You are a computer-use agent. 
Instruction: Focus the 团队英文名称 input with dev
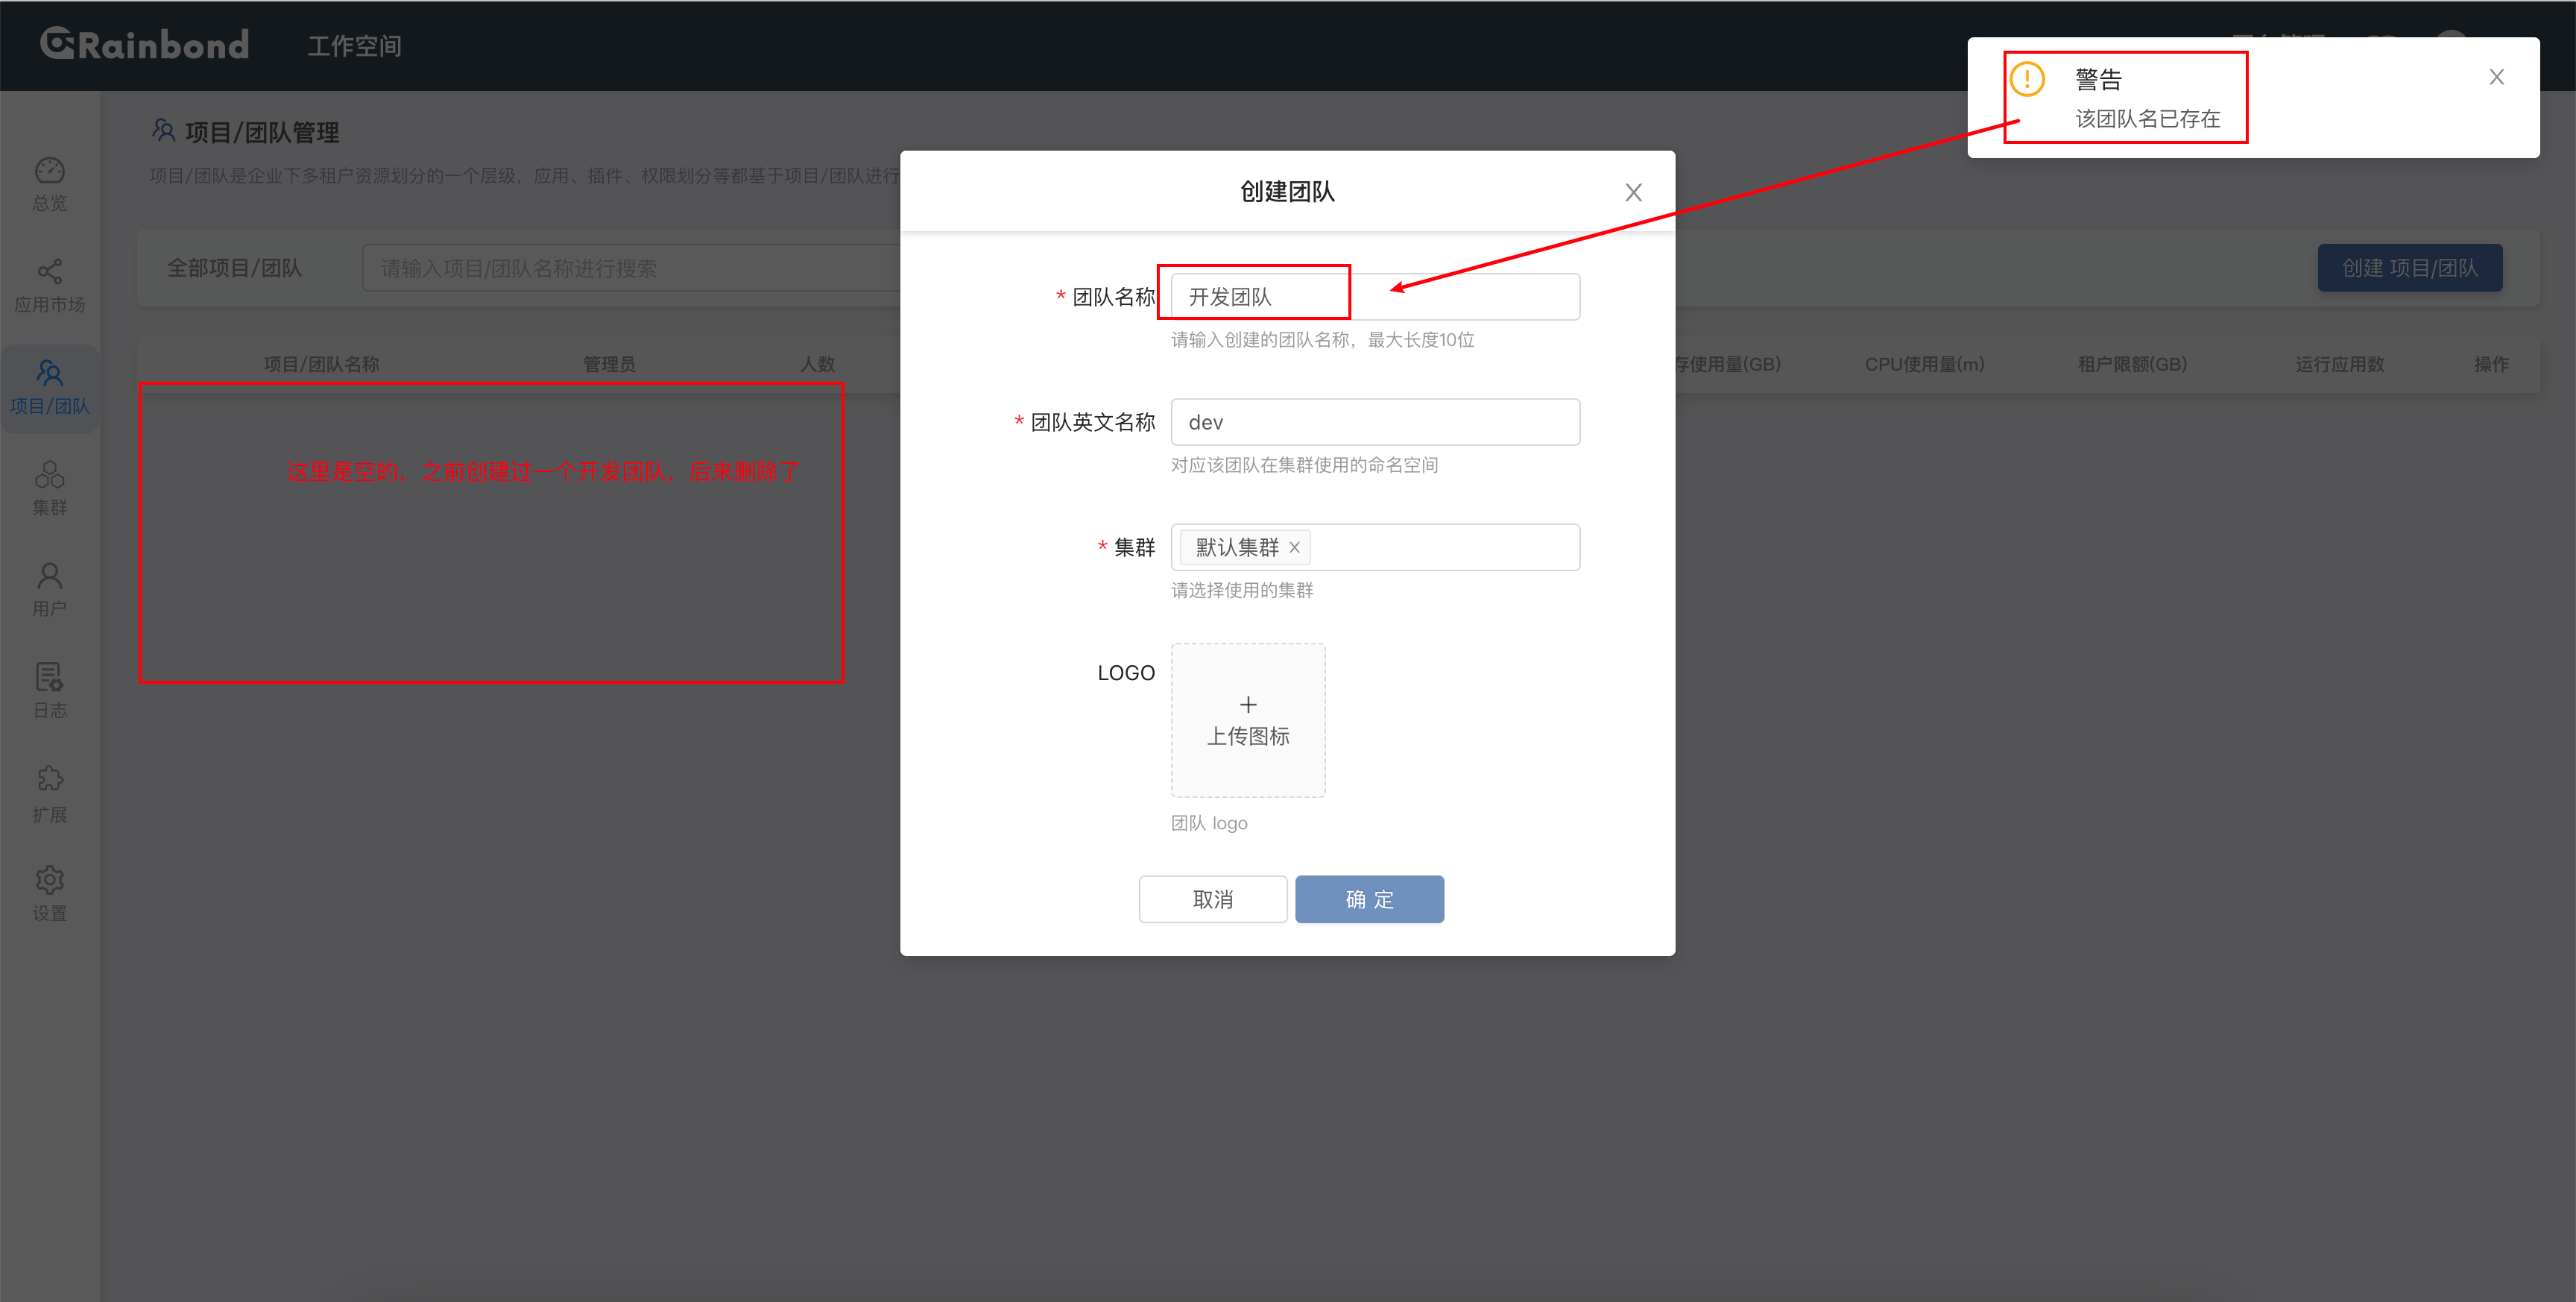(1375, 422)
